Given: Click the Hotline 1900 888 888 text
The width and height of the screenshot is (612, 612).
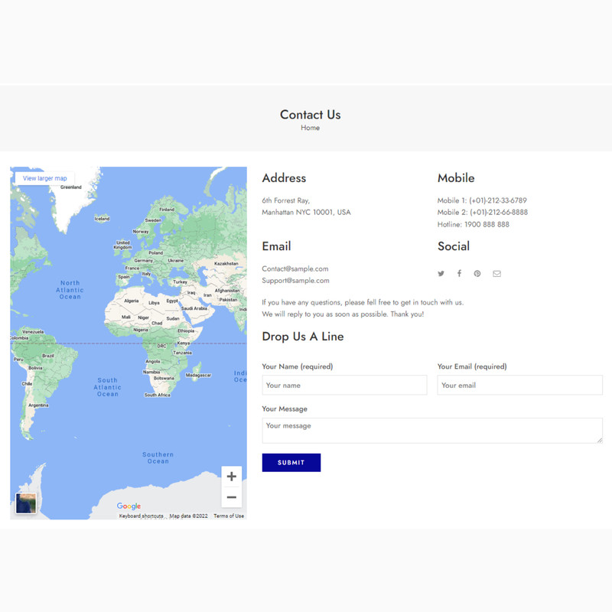Looking at the screenshot, I should 473,224.
